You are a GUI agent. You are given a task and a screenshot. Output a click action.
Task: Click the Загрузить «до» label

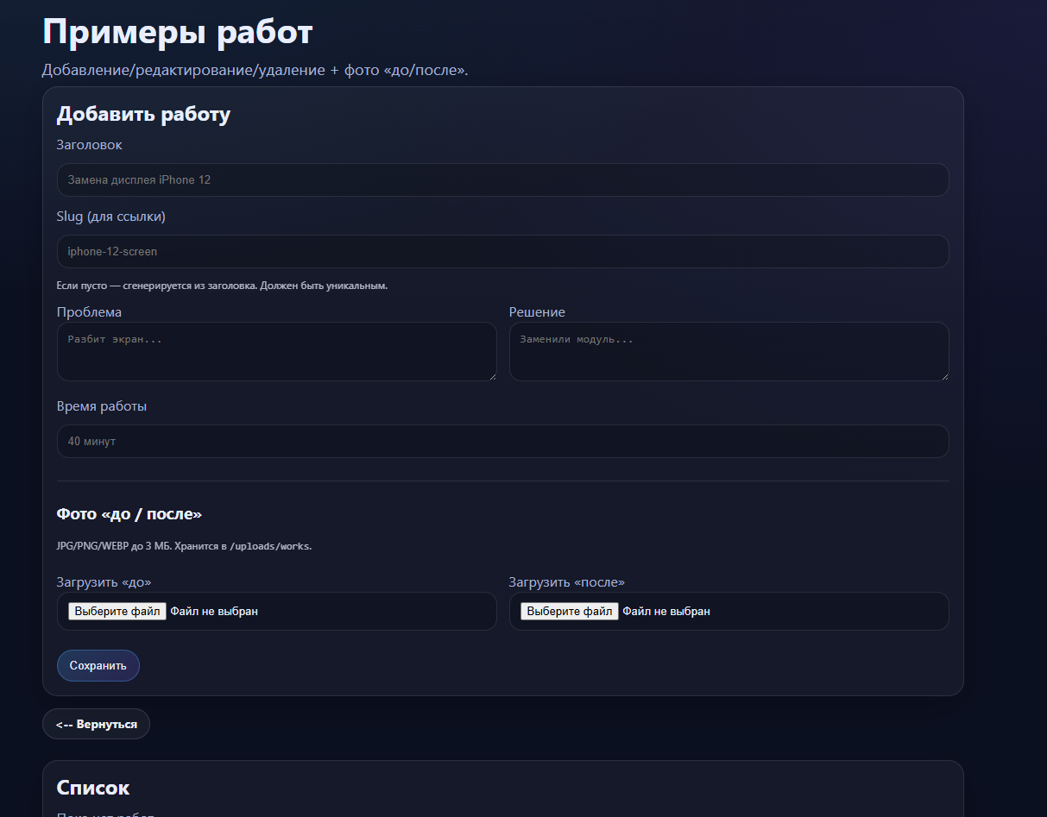[104, 582]
